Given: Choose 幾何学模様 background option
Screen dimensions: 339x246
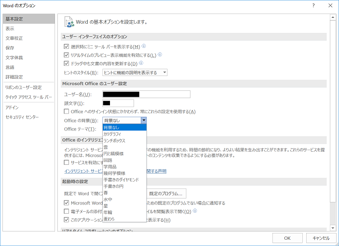Looking at the screenshot, I should (x=124, y=173).
